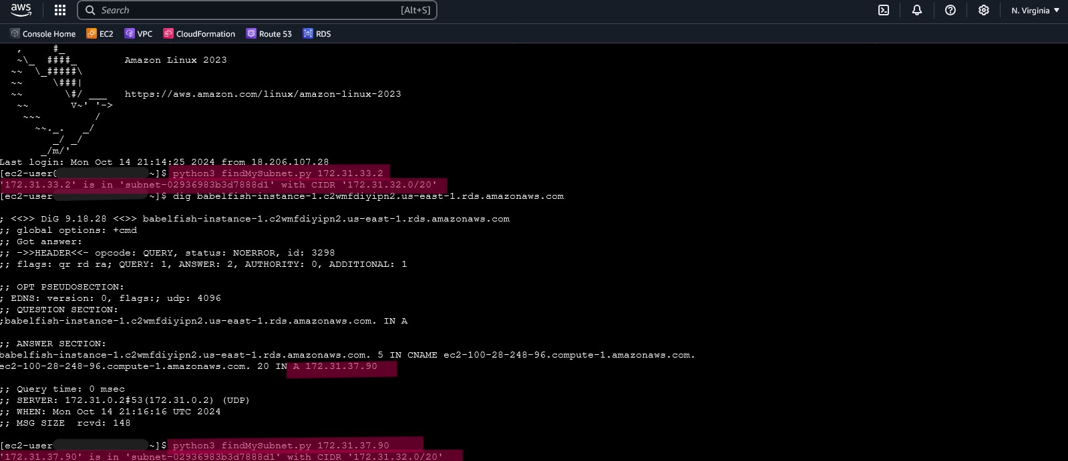Screen dimensions: 1068x461
Task: Click the 'Query time: 0 msec' line
Action: point(63,389)
